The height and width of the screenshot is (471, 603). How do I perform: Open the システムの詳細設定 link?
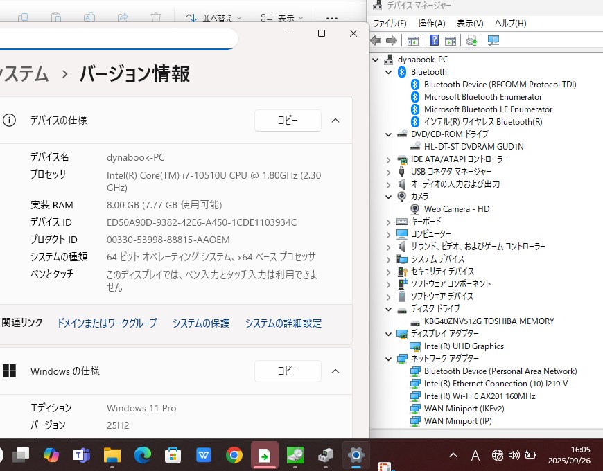[x=283, y=323]
